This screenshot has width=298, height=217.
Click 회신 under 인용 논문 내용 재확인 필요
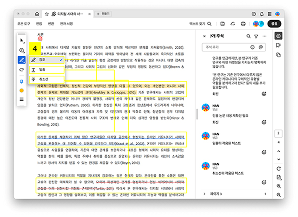point(215,122)
